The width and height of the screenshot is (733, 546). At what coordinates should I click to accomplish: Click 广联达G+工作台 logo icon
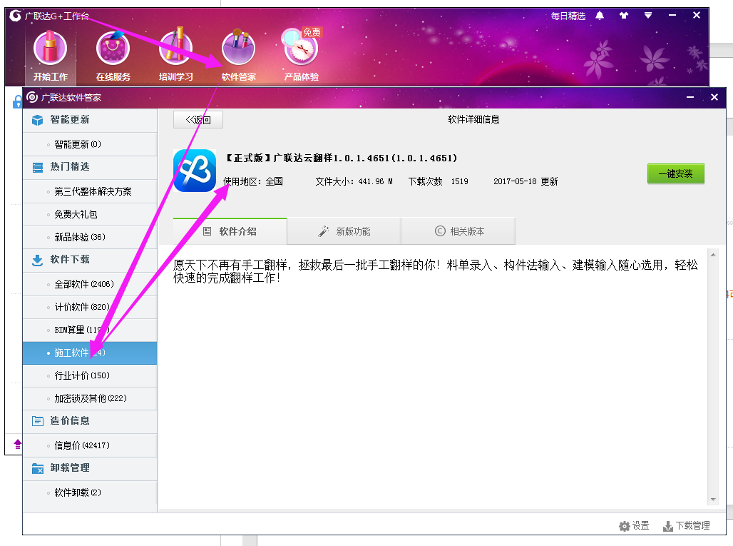(16, 16)
